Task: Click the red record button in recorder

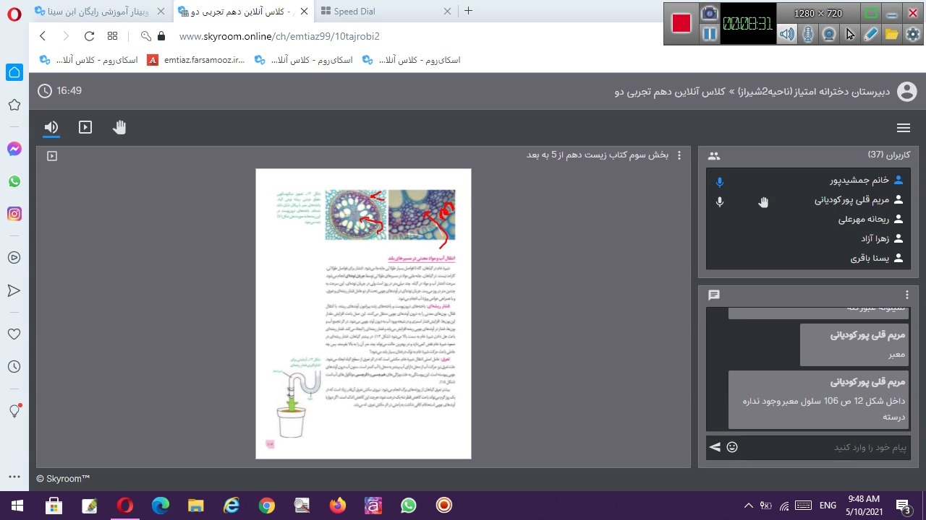Action: click(x=681, y=23)
